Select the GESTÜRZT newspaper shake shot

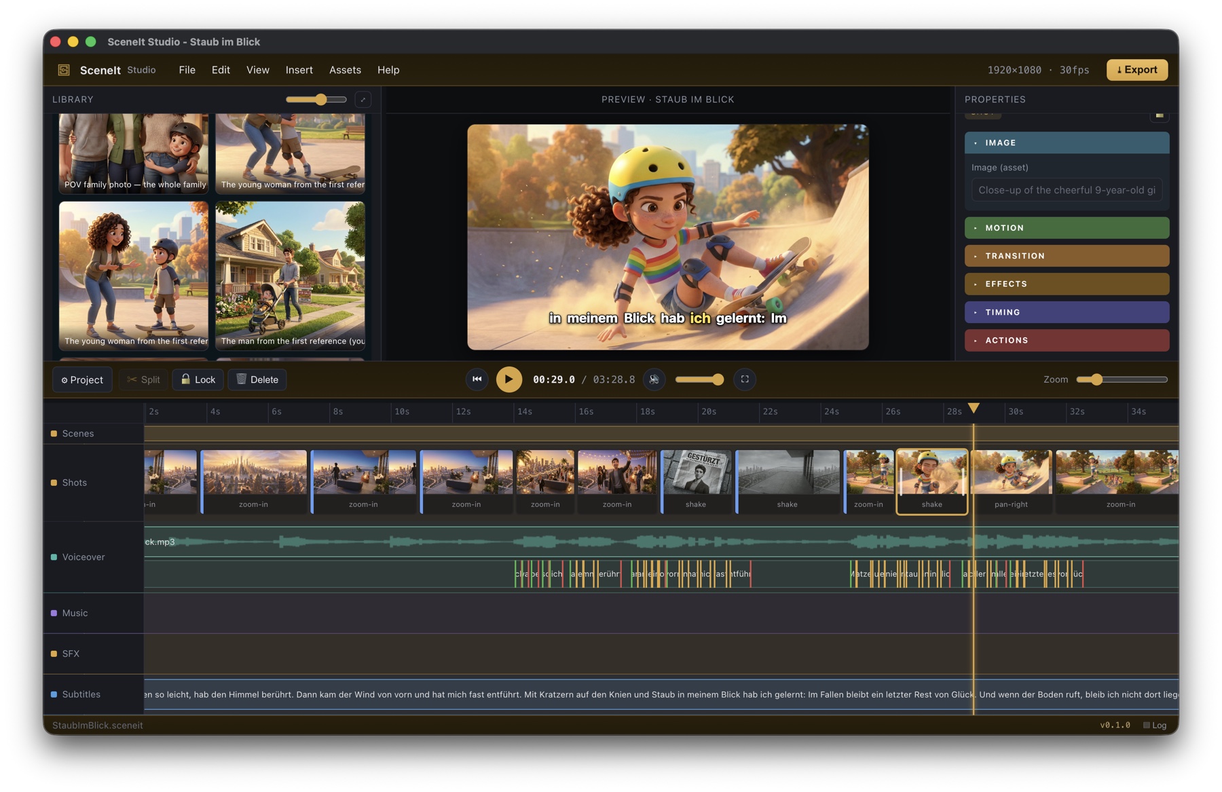(x=696, y=481)
